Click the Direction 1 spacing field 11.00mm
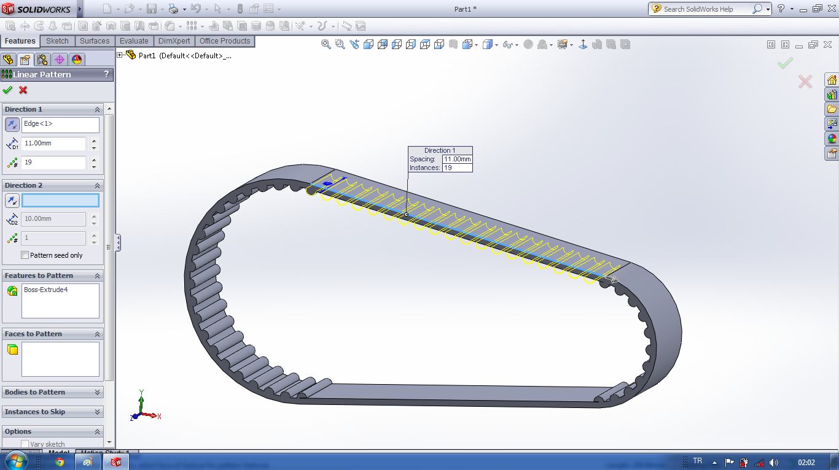The width and height of the screenshot is (839, 470). coord(53,144)
